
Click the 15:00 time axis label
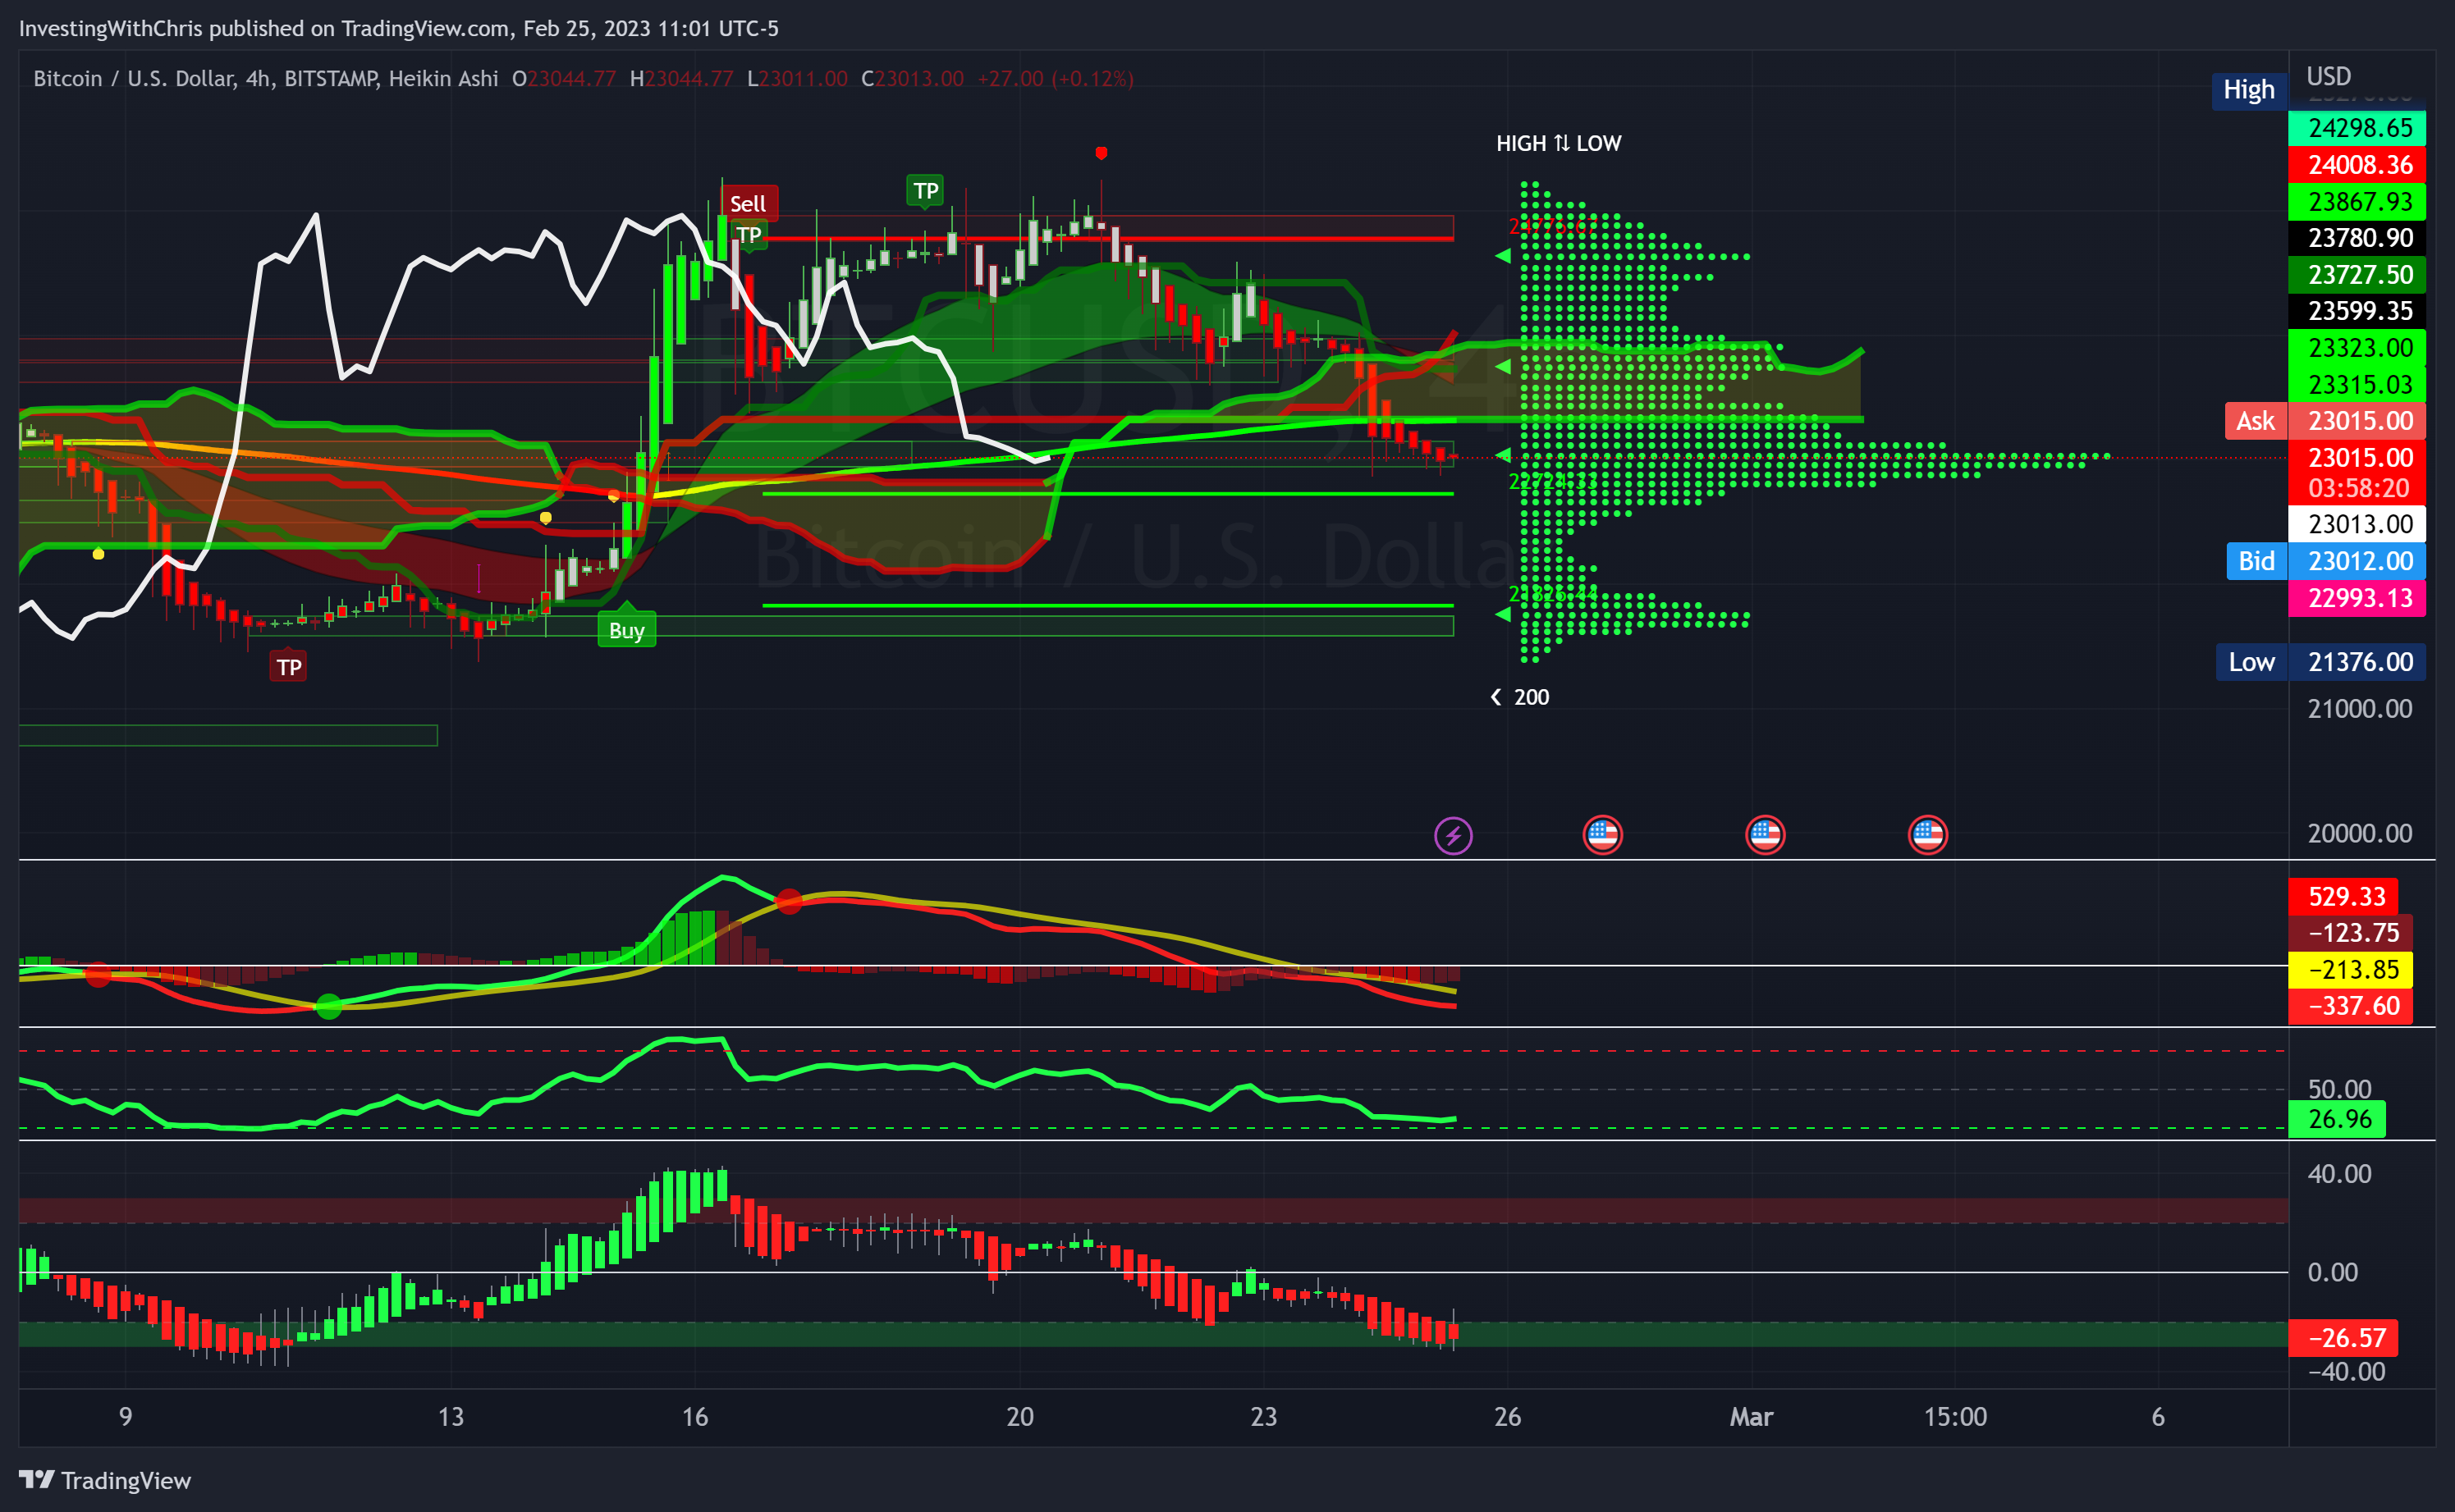1955,1417
